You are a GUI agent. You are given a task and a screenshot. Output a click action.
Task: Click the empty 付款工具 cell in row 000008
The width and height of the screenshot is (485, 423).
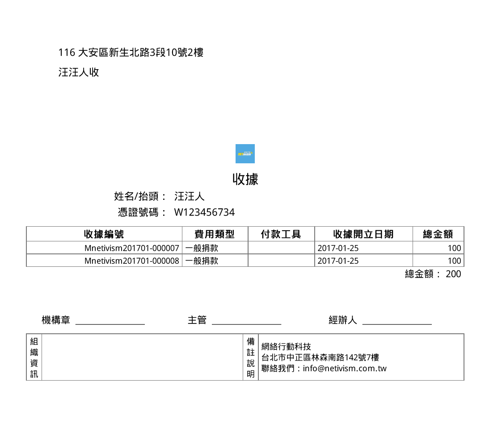click(281, 260)
